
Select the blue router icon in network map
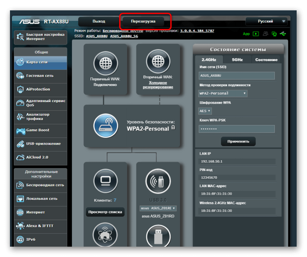tap(106, 126)
